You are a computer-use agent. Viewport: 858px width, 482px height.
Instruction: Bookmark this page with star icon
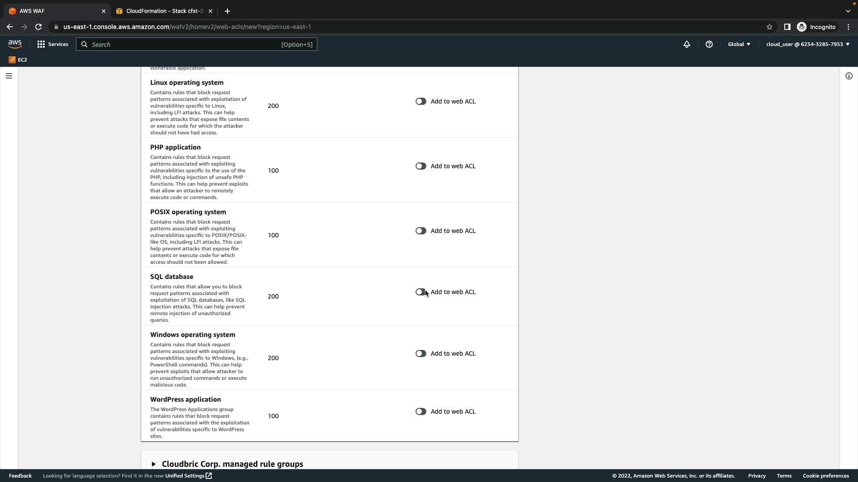[769, 27]
